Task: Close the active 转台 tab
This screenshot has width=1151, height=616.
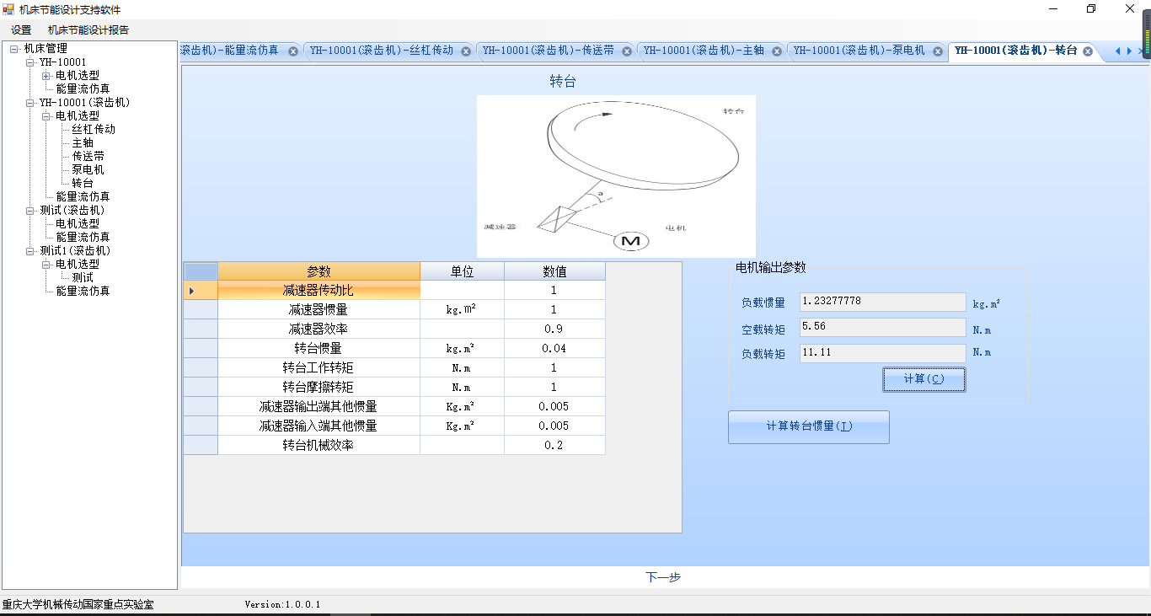Action: click(1088, 51)
